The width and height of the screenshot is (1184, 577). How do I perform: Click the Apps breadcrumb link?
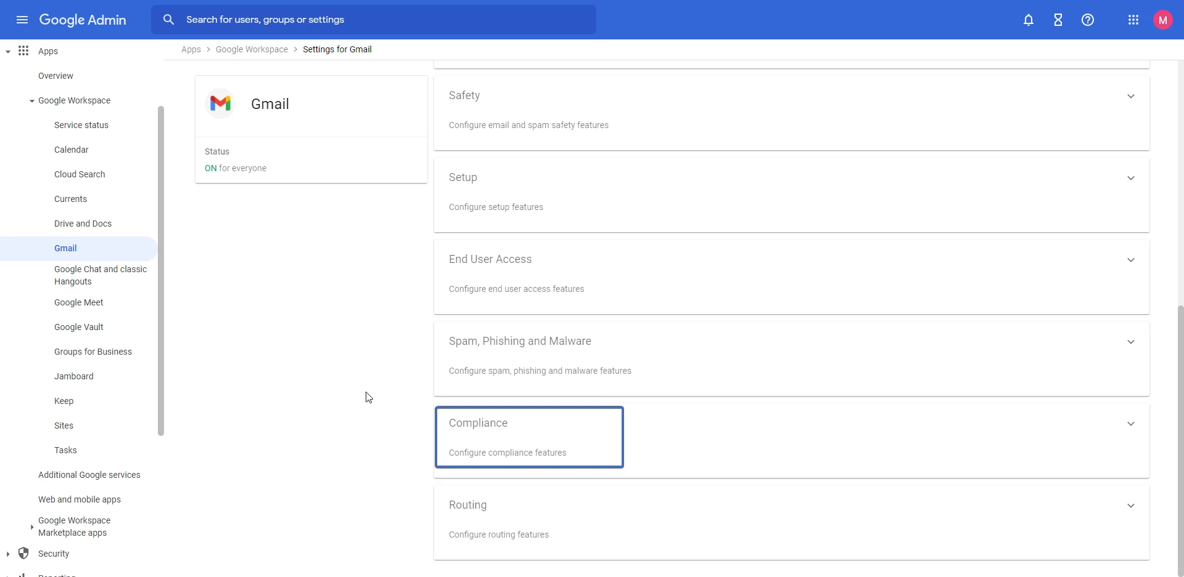(191, 49)
